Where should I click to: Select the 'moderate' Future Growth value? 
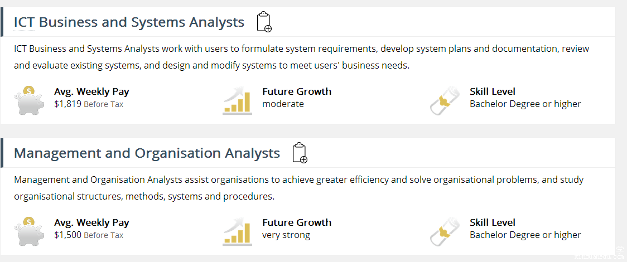coord(283,104)
